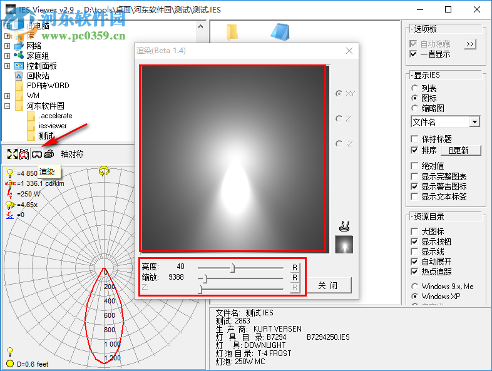Image resolution: width=492 pixels, height=371 pixels.
Task: Select the Windows 9.x, Me style radio
Action: pyautogui.click(x=414, y=287)
